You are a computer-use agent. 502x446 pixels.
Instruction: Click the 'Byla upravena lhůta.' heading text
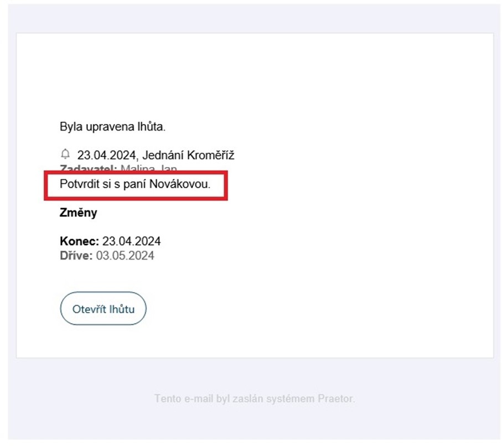(x=112, y=127)
